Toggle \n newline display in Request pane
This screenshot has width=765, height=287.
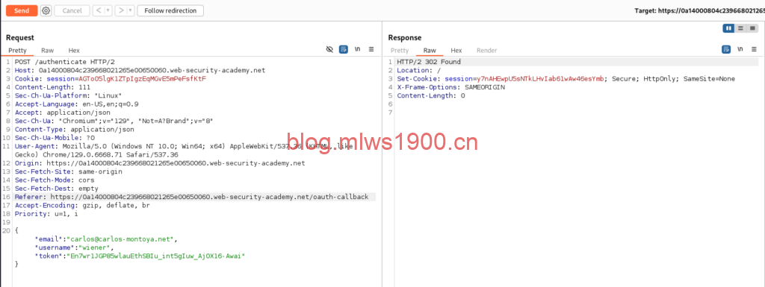pyautogui.click(x=358, y=50)
